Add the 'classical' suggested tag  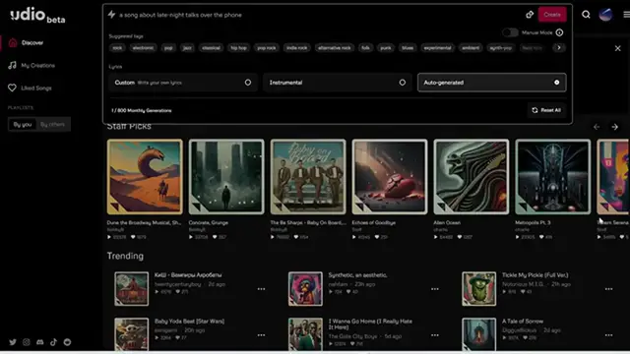211,48
